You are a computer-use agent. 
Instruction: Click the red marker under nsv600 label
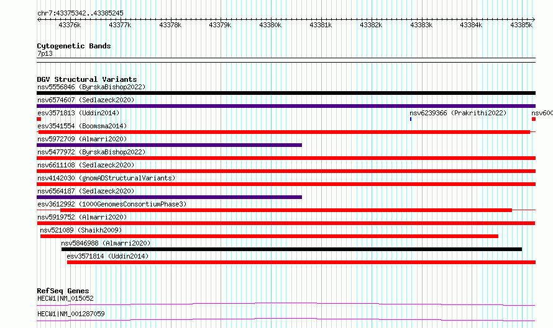534,119
